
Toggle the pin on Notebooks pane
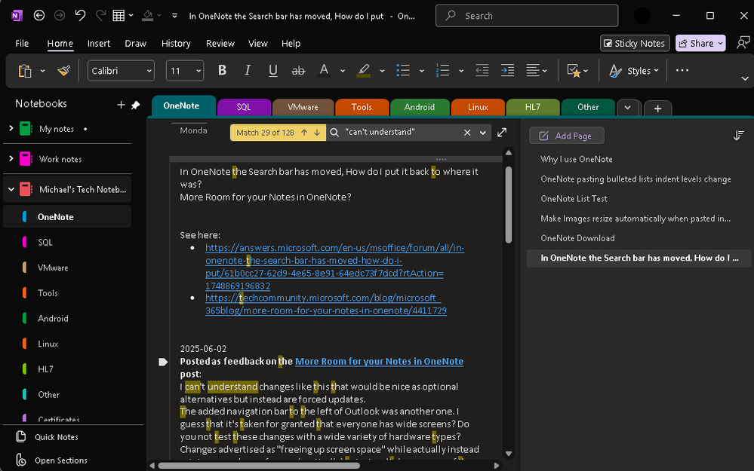point(136,105)
